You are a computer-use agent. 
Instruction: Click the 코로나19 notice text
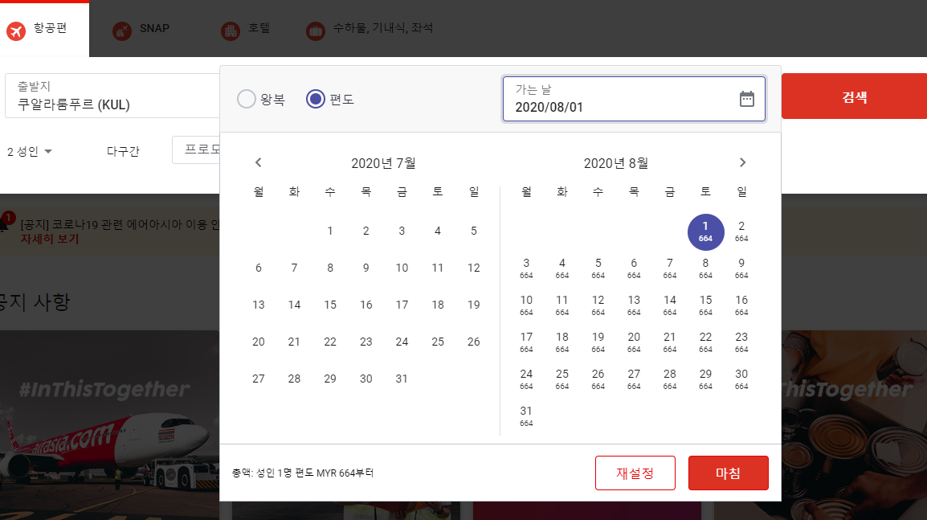[x=120, y=225]
